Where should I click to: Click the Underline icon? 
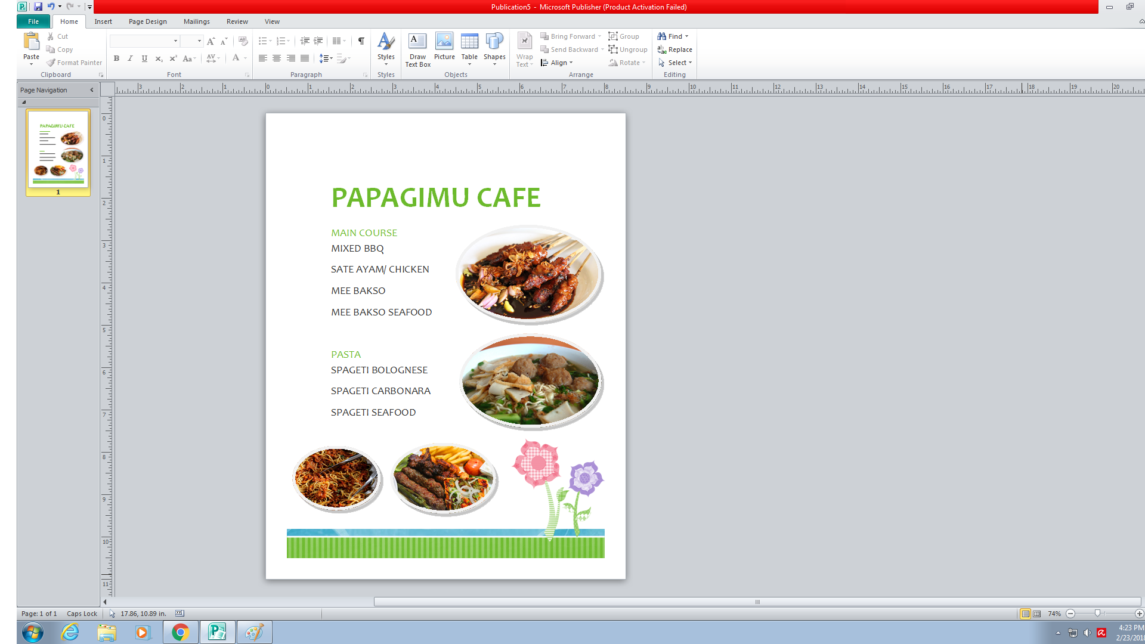[144, 58]
